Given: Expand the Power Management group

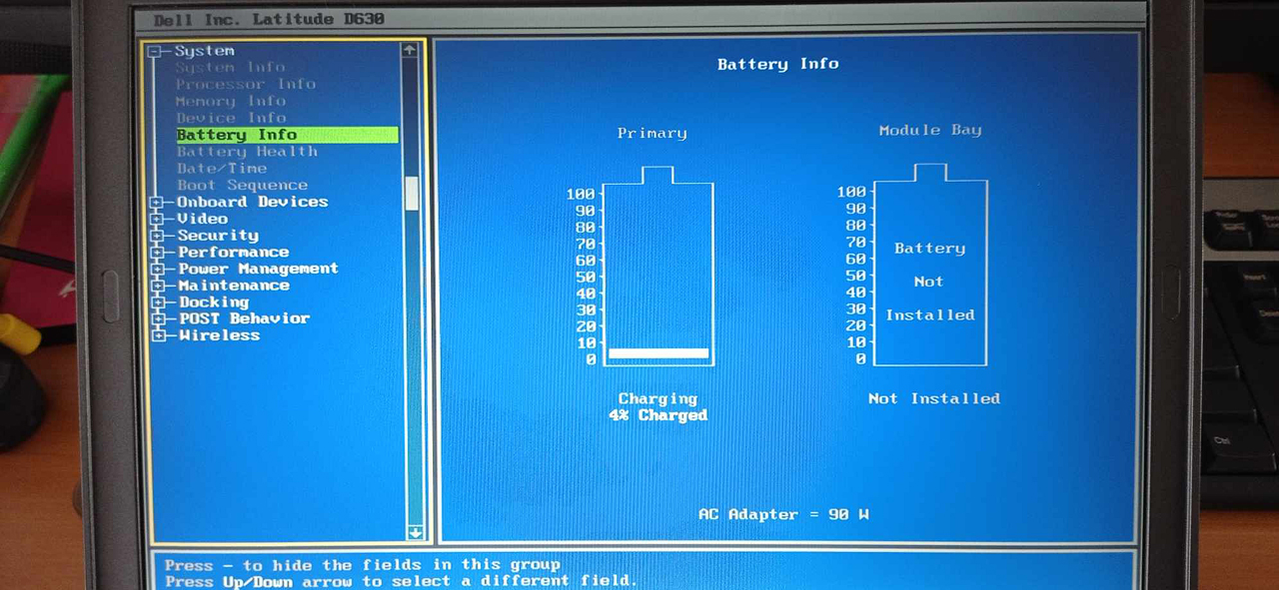Looking at the screenshot, I should [157, 270].
